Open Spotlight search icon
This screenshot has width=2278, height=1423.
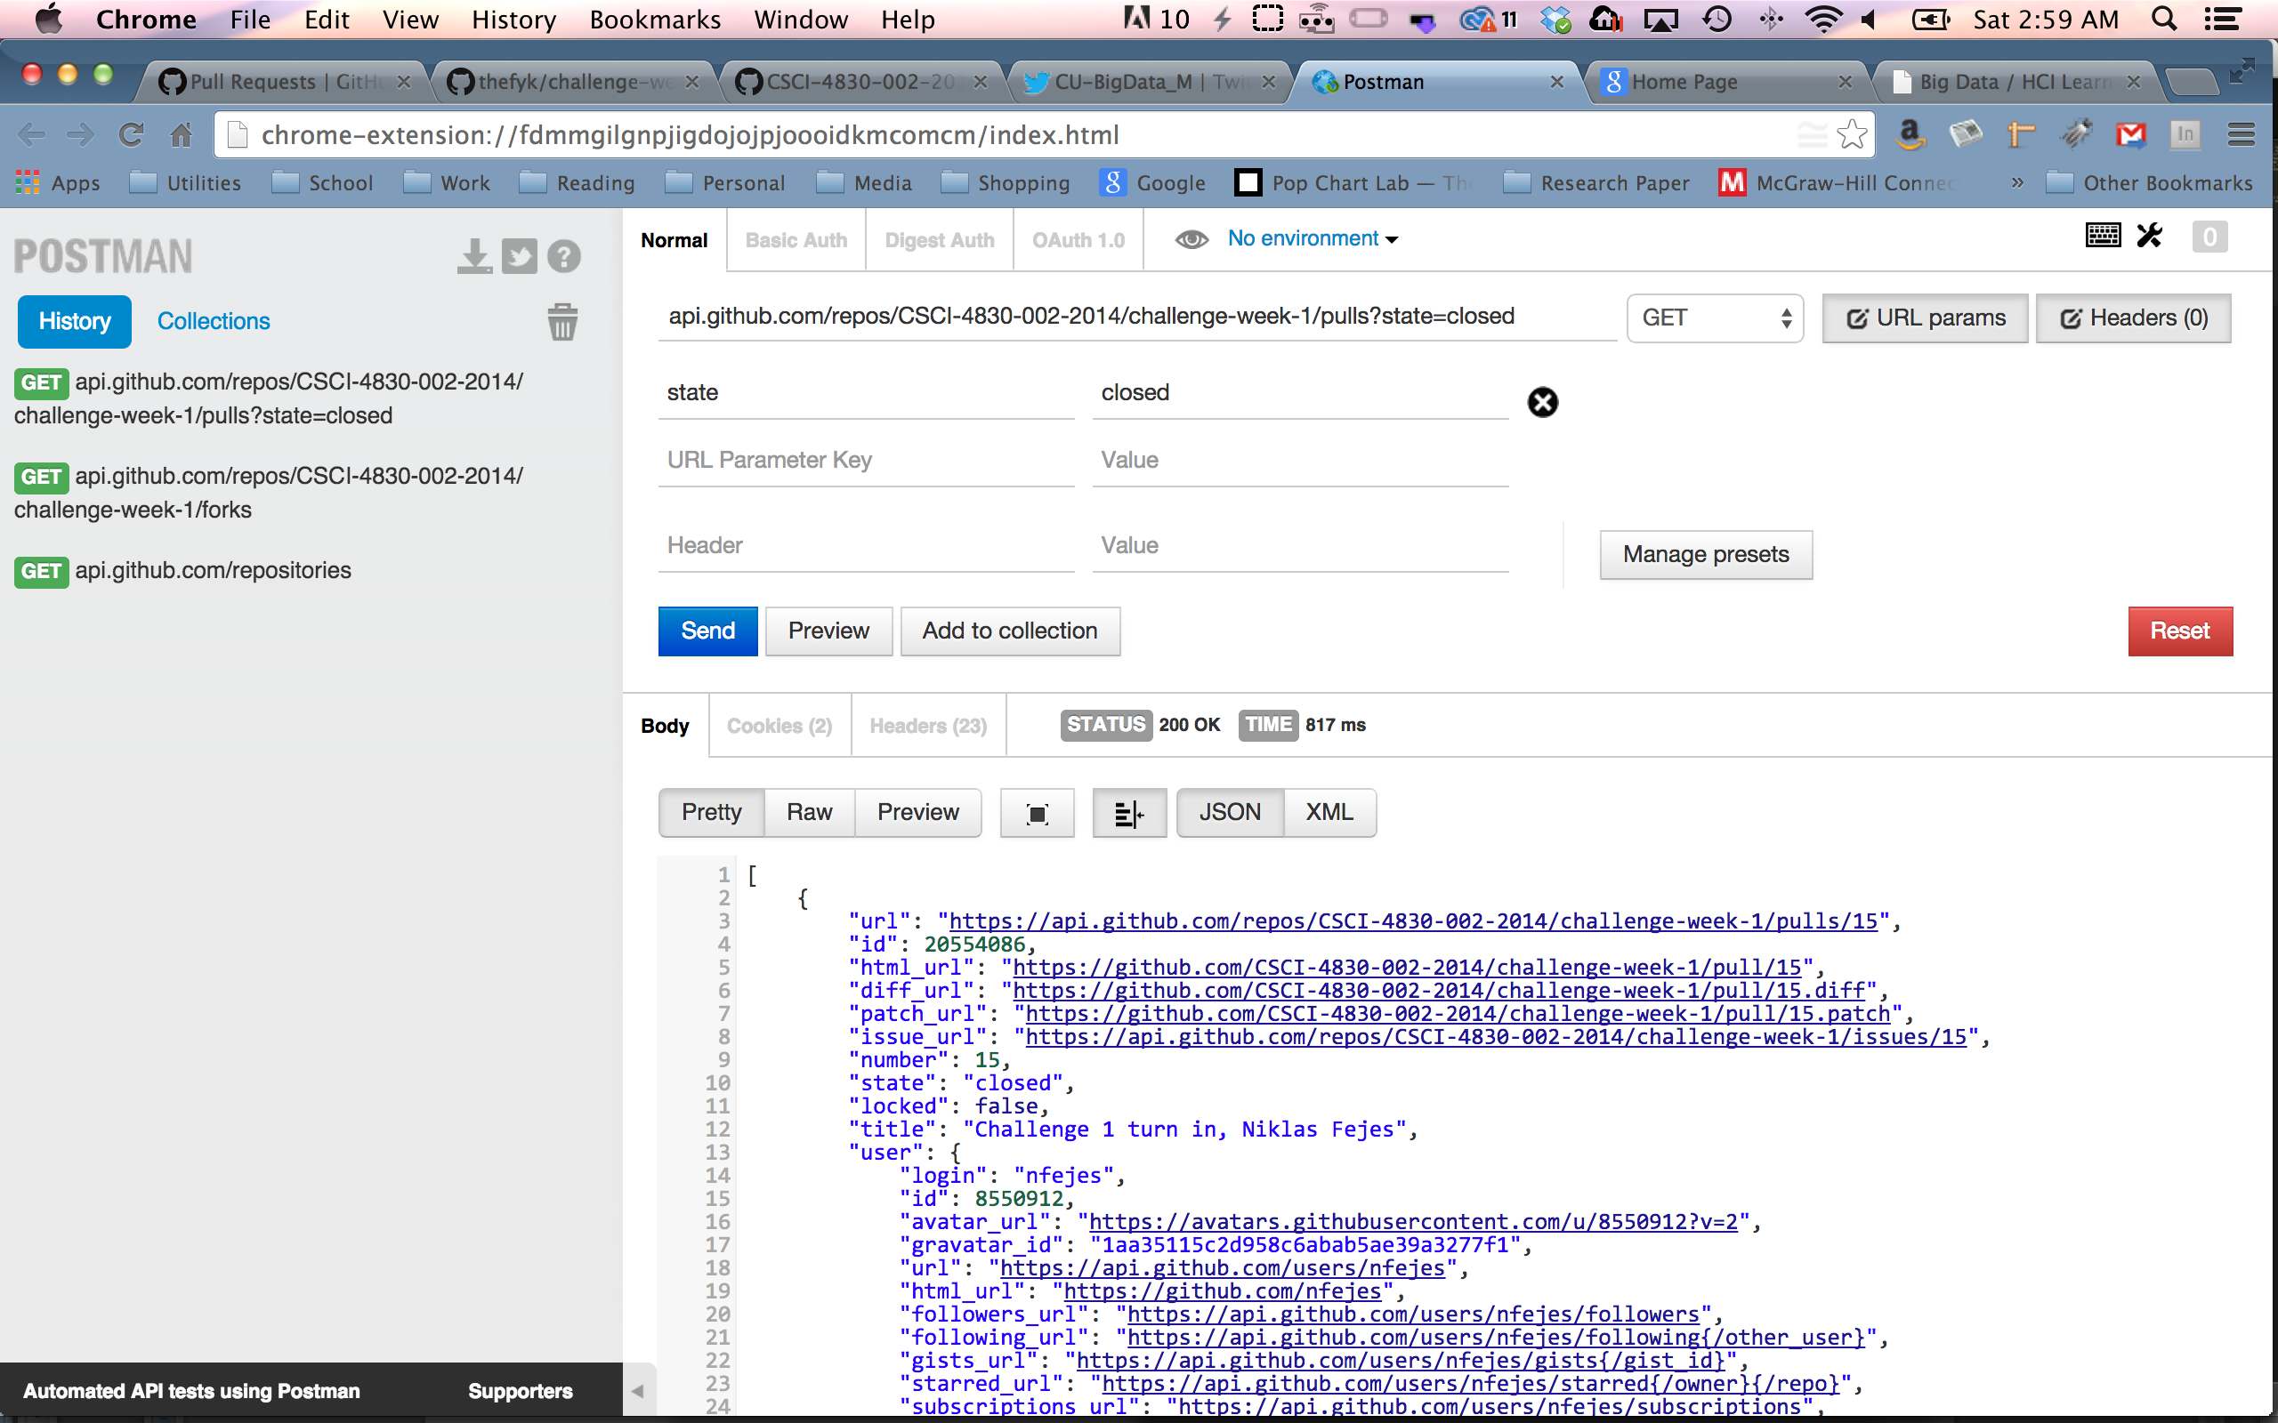(2164, 19)
